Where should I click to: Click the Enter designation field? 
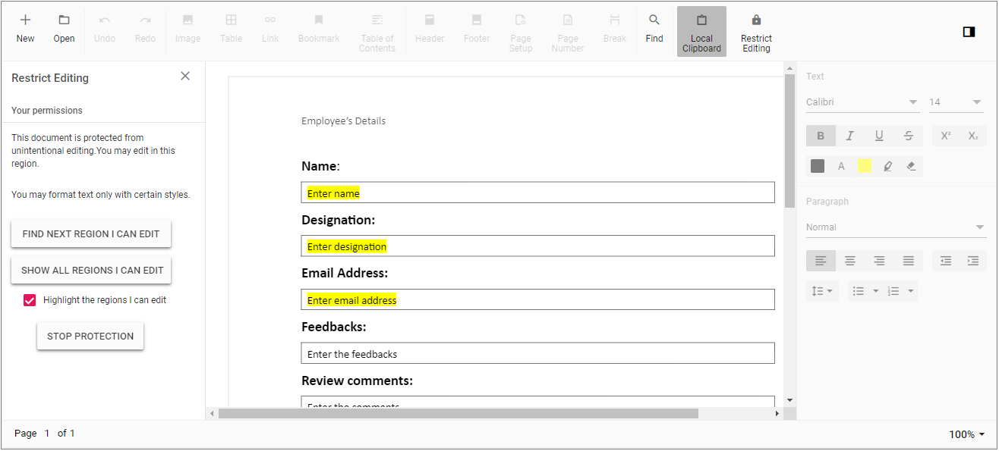coord(537,246)
